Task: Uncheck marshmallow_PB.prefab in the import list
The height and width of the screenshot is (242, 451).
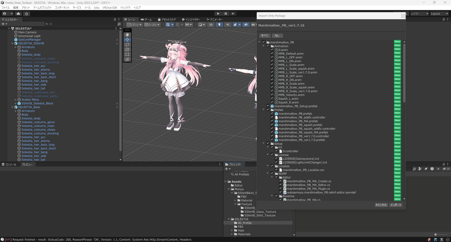Action: (x=272, y=113)
